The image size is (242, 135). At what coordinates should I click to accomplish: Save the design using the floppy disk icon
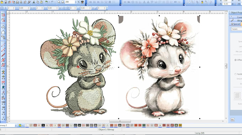pyautogui.click(x=6, y=2)
